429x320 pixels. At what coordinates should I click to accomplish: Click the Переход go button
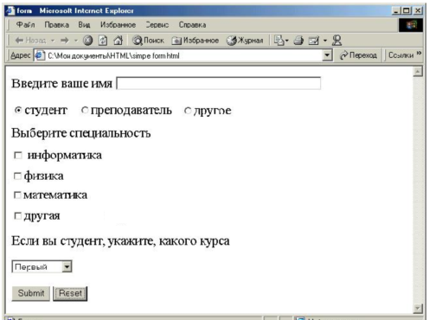click(358, 55)
